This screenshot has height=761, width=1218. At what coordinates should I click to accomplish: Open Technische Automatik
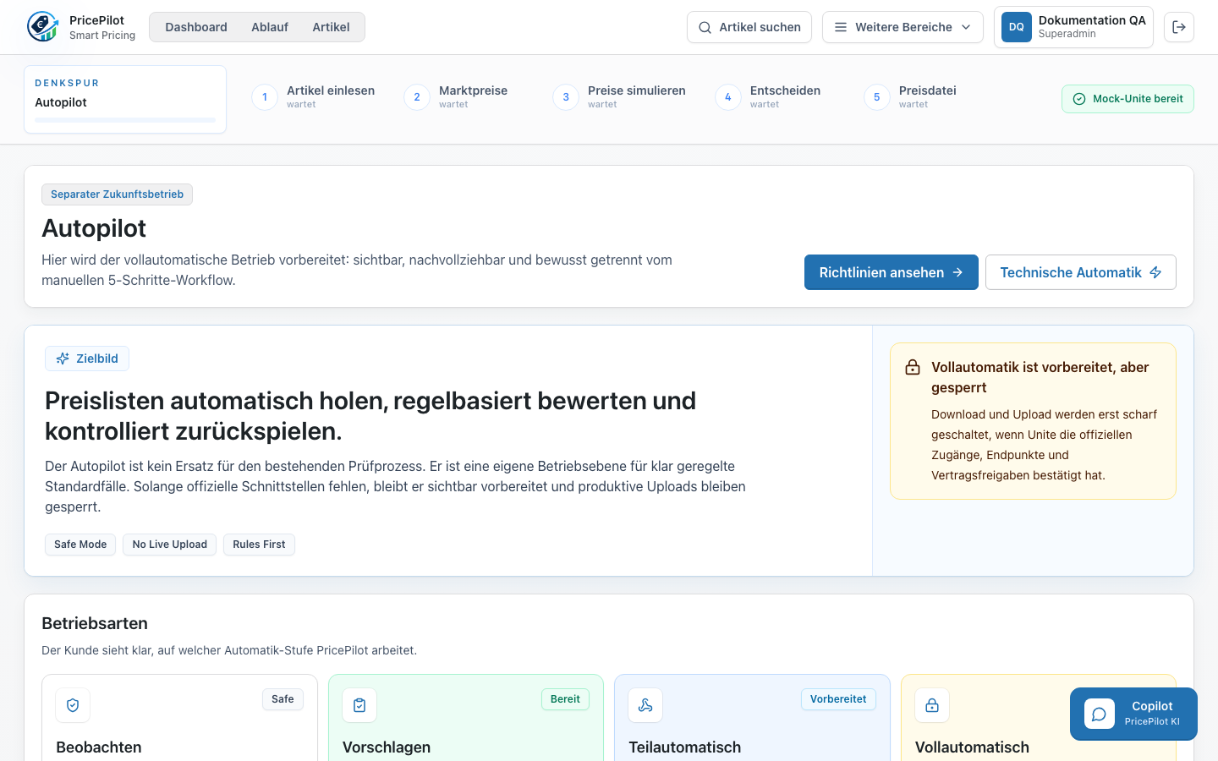point(1081,272)
